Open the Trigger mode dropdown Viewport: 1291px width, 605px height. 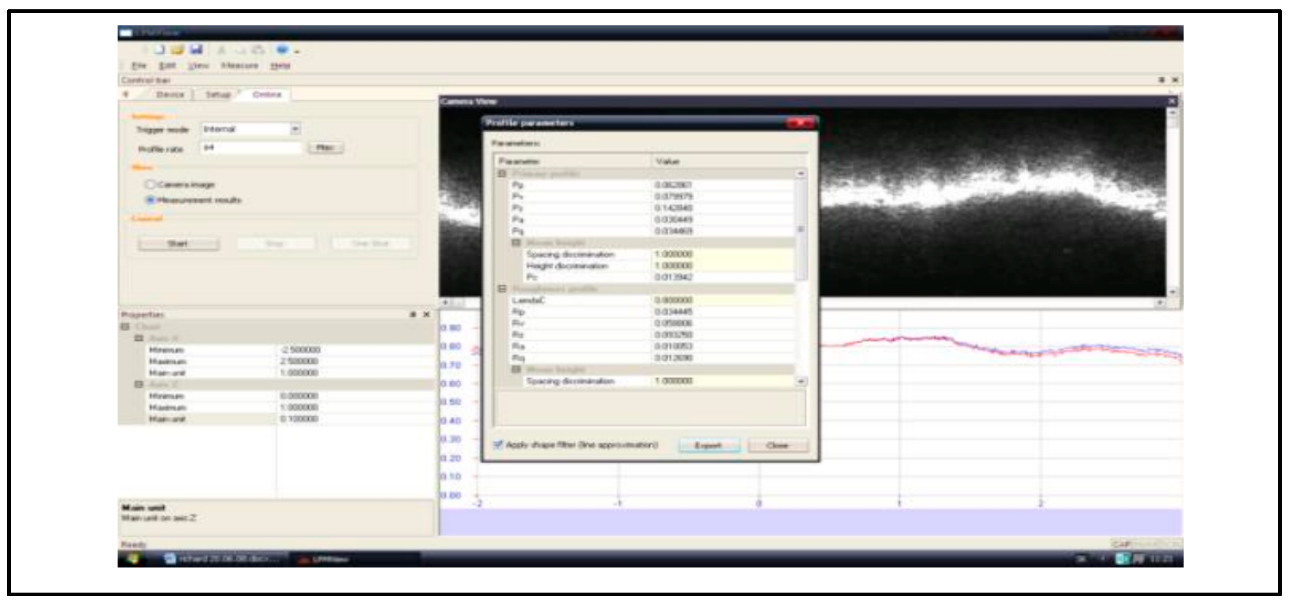click(x=295, y=129)
